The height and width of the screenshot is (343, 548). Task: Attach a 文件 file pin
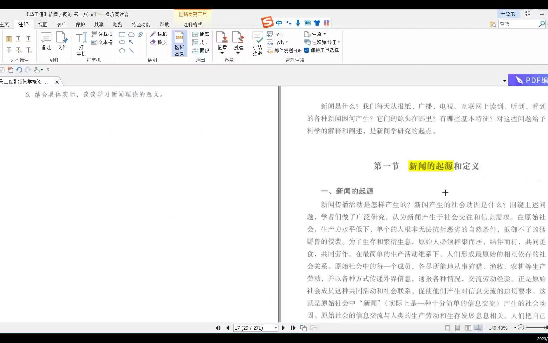click(62, 41)
